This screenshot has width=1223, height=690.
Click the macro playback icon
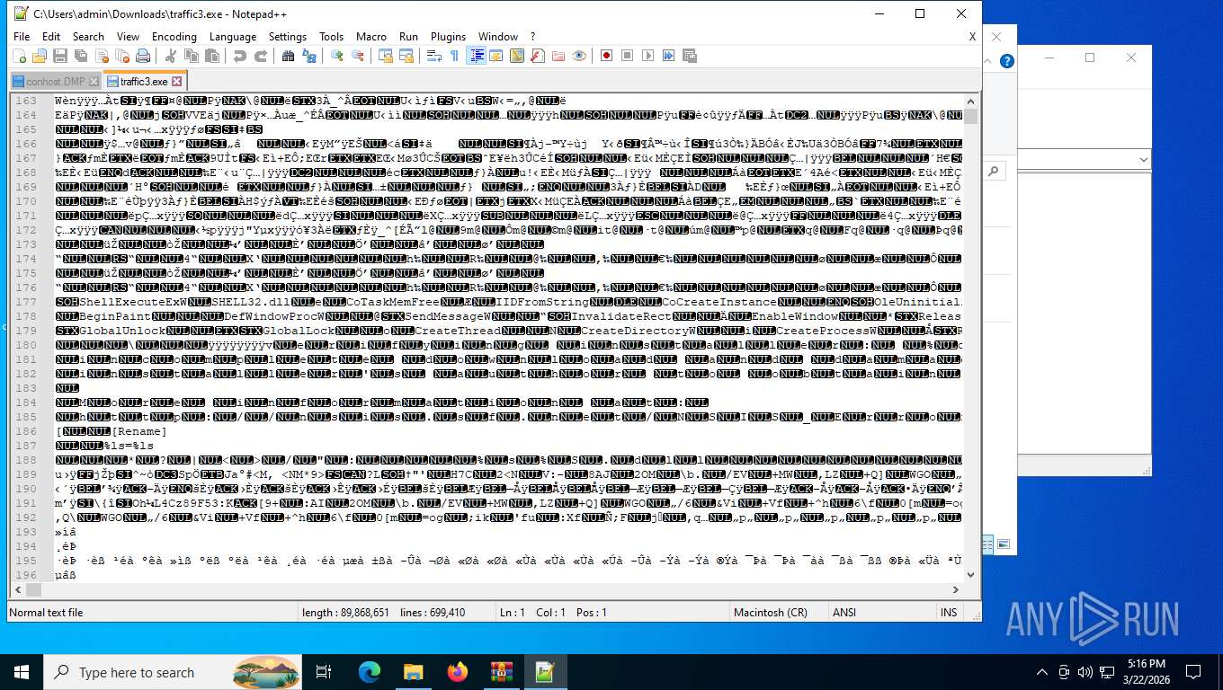point(648,56)
